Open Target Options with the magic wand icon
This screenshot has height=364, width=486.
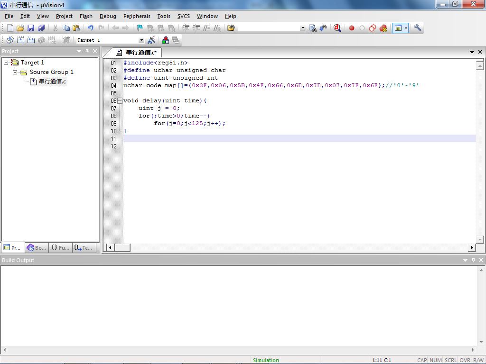coord(151,40)
